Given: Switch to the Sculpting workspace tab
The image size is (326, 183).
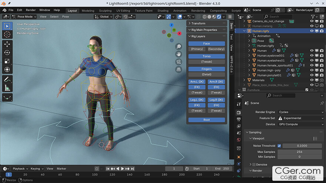Looking at the screenshot, I should point(105,11).
